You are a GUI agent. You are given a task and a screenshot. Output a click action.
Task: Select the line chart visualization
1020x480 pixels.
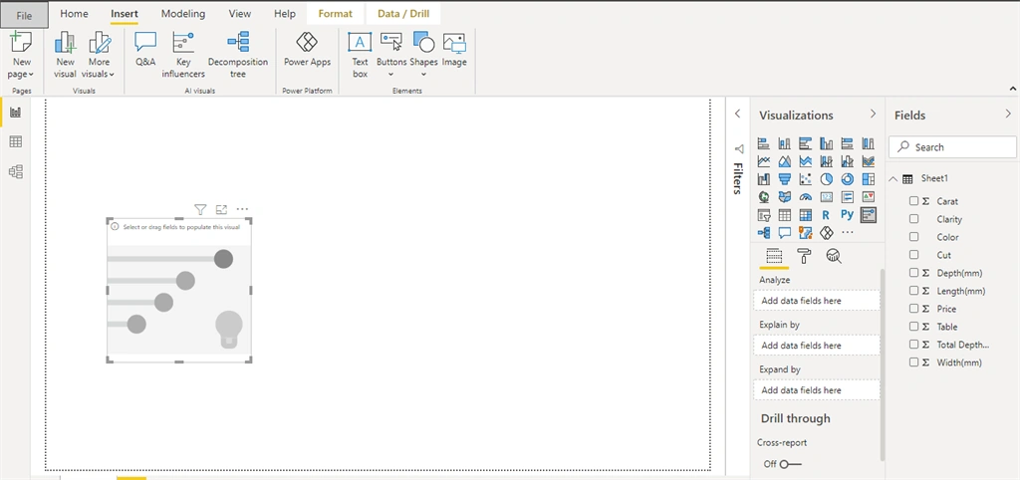pyautogui.click(x=764, y=161)
